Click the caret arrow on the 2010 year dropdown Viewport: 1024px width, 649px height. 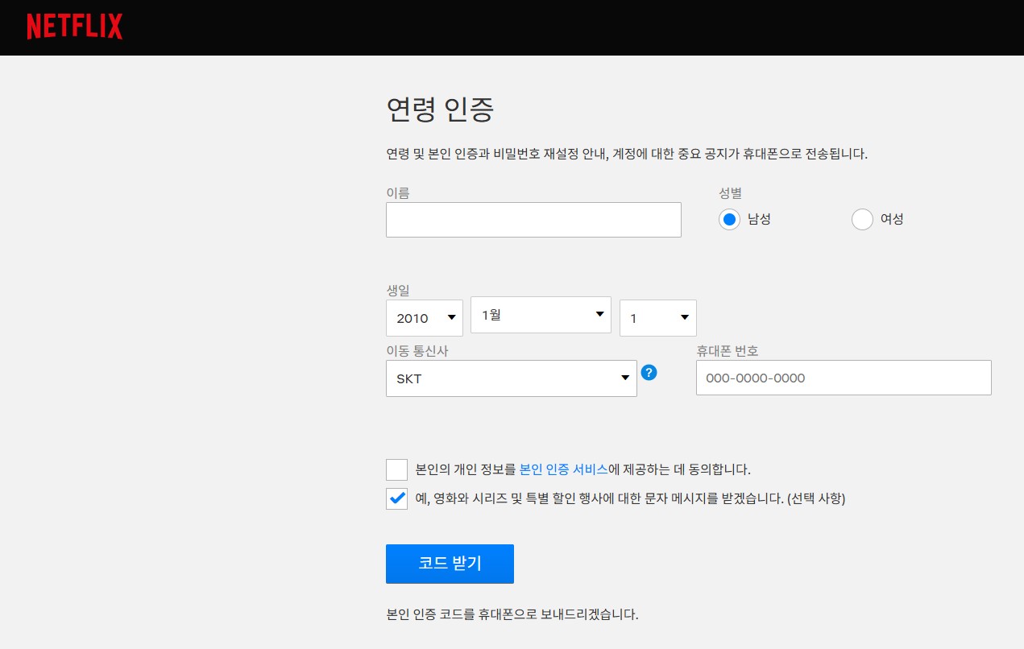click(452, 317)
